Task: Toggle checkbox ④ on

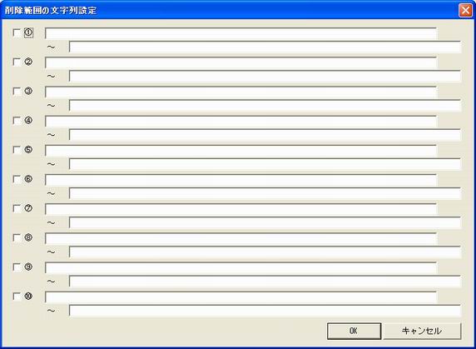Action: [17, 121]
